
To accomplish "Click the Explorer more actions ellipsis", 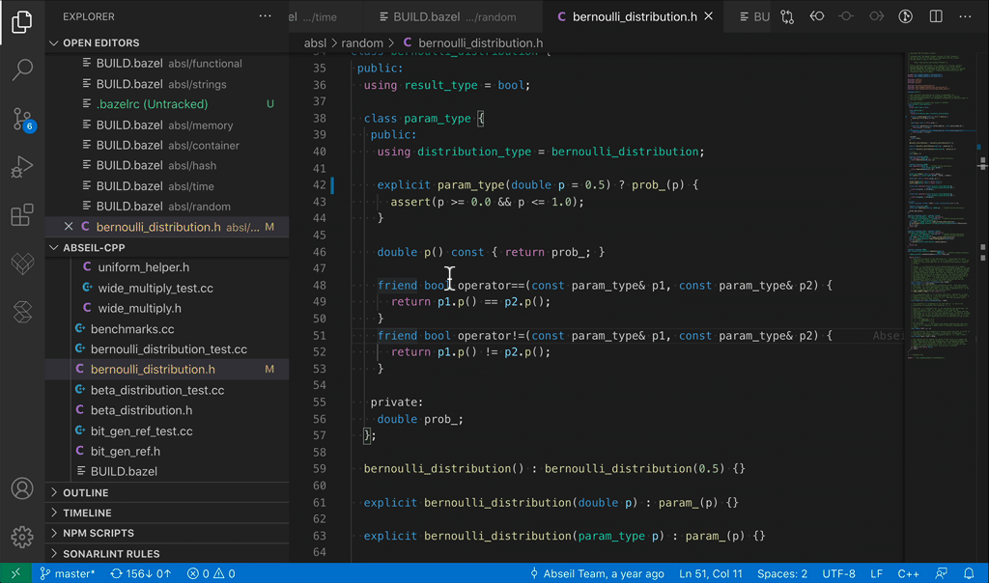I will coord(265,16).
